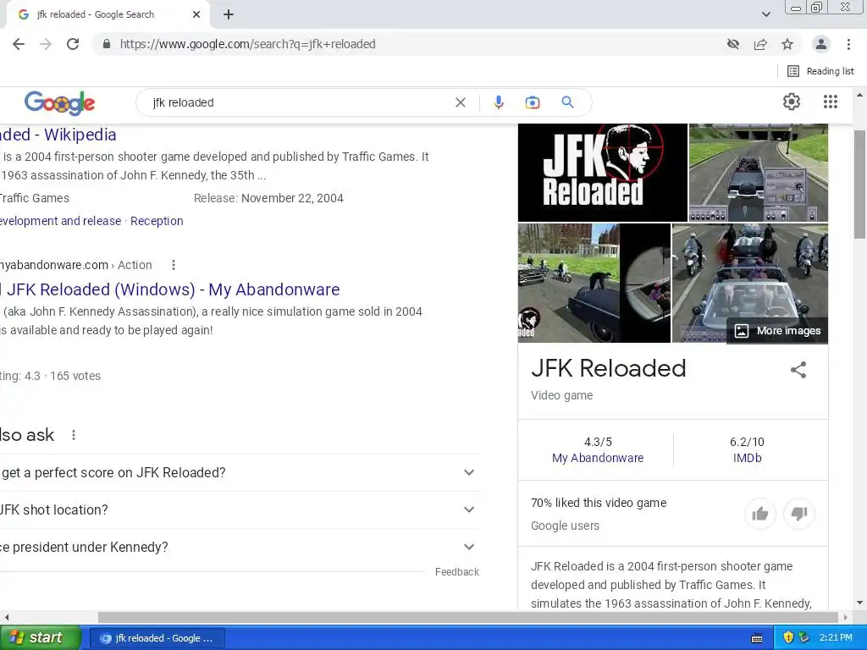The width and height of the screenshot is (867, 650).
Task: Open the tab search dropdown arrow
Action: click(x=765, y=14)
